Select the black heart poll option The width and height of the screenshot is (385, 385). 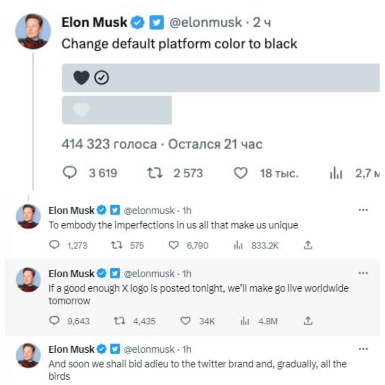[x=221, y=78]
